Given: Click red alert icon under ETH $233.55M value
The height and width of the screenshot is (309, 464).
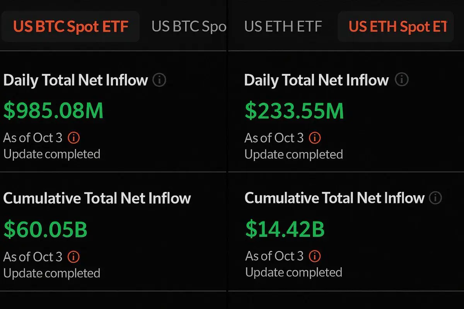Looking at the screenshot, I should 315,138.
